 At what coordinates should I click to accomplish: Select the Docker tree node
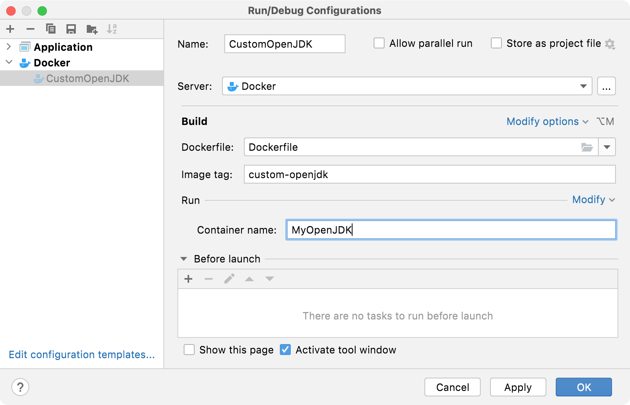82,62
